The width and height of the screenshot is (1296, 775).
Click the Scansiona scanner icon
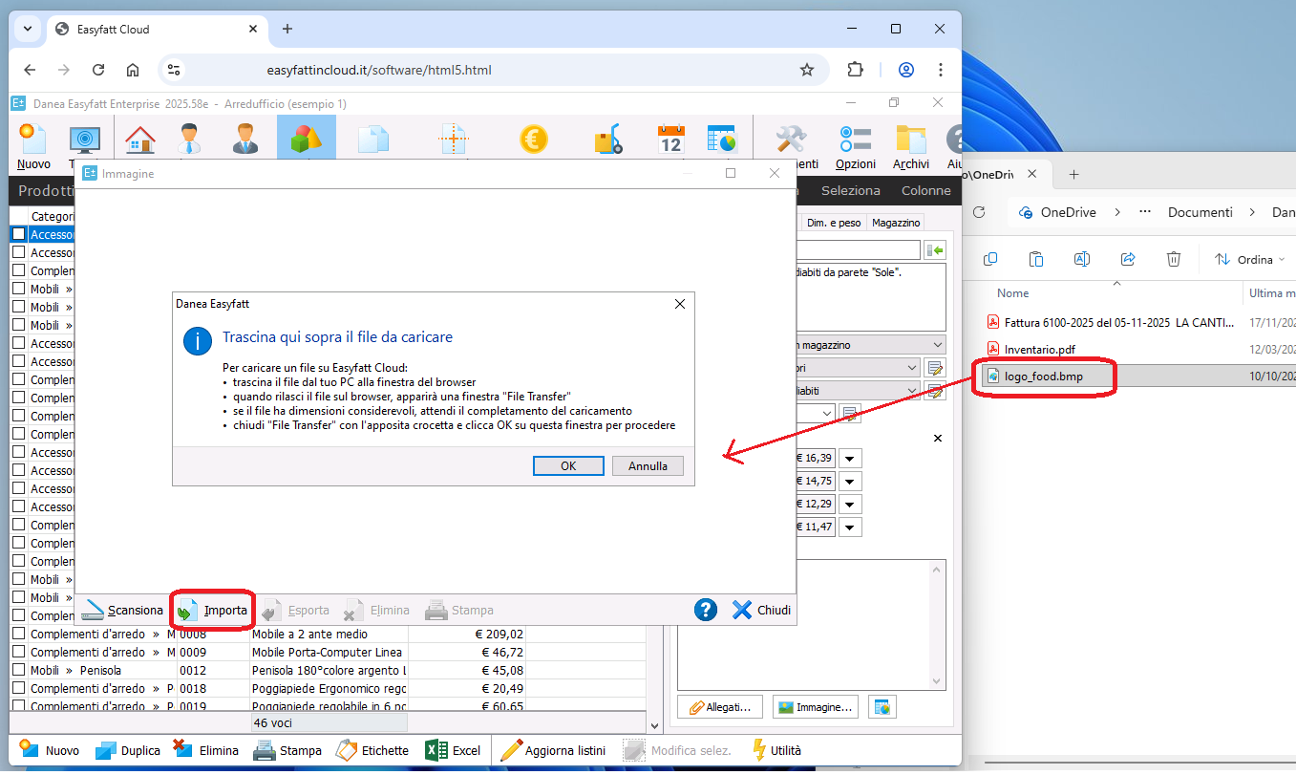[95, 610]
